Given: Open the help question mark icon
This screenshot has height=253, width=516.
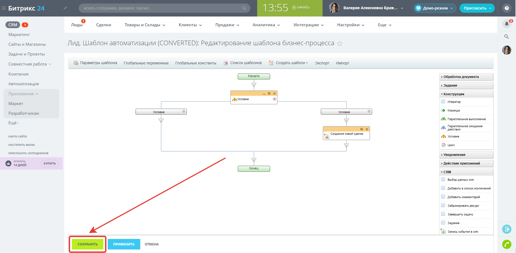Looking at the screenshot, I should tap(507, 8).
